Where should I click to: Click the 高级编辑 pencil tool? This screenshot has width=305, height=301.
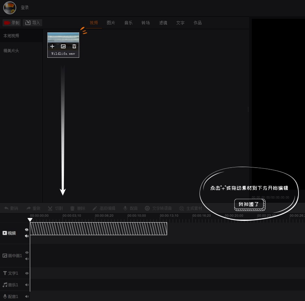click(x=104, y=208)
